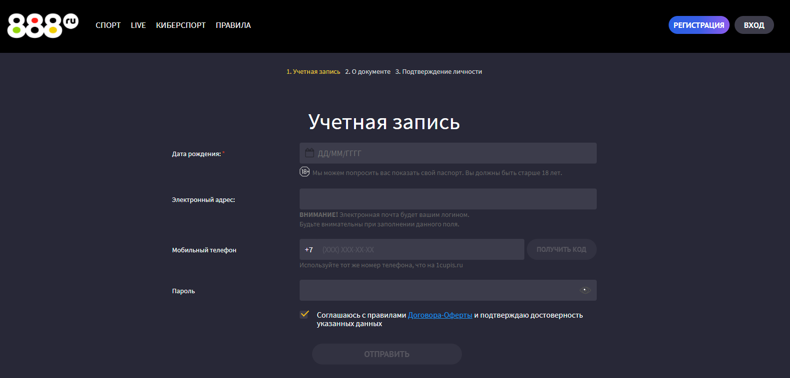Click the calendar icon in birth date field

click(310, 153)
